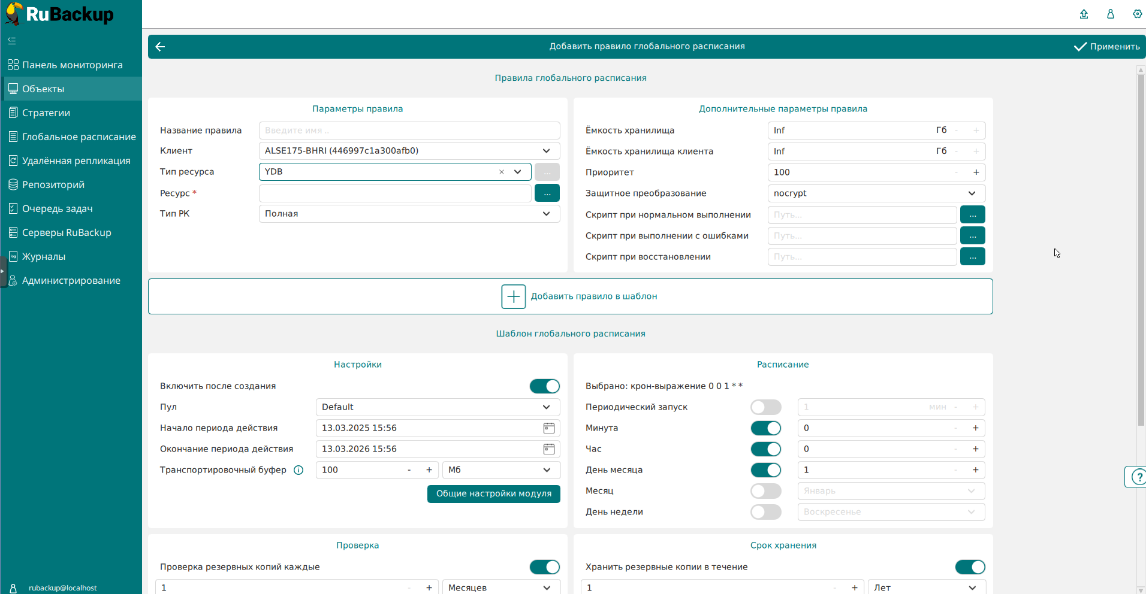Viewport: 1146px width, 594px height.
Task: Open Глобальное расписание in sidebar
Action: (79, 137)
